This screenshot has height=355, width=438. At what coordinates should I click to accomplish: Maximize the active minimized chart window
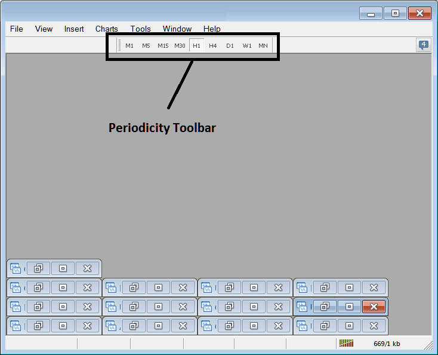point(349,307)
